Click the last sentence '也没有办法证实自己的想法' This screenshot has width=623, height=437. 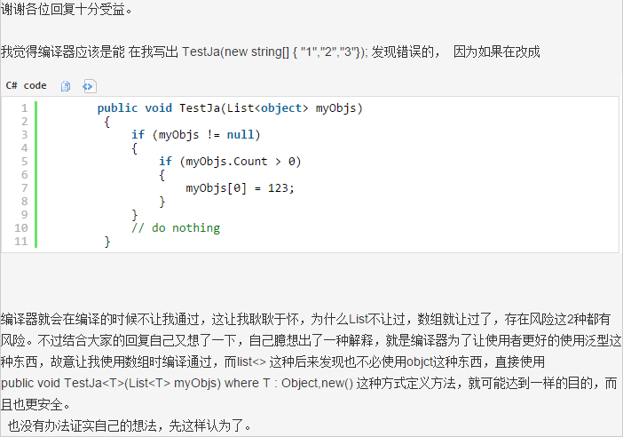[130, 425]
